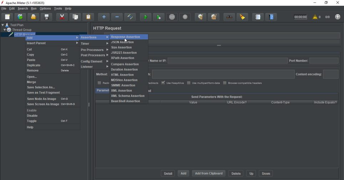Click the Help question mark icon

pos(271,17)
